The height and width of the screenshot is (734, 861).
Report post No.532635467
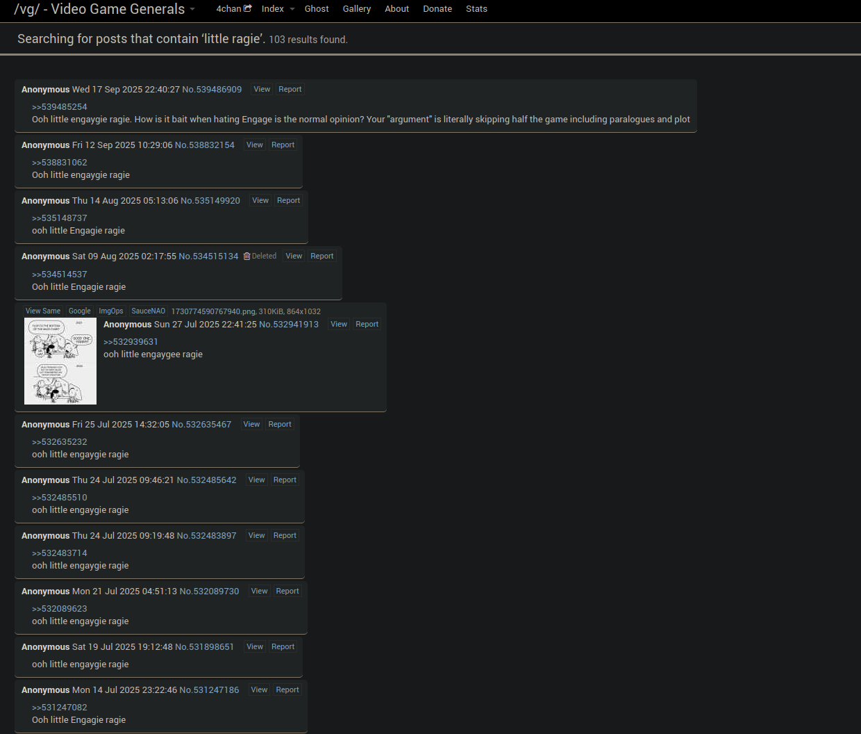(280, 424)
